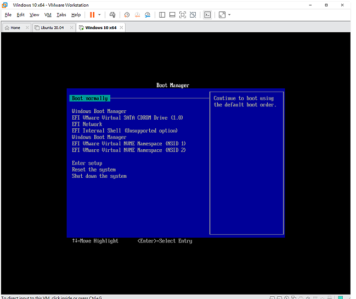The width and height of the screenshot is (356, 299).
Task: Close the Home tab
Action: [27, 27]
